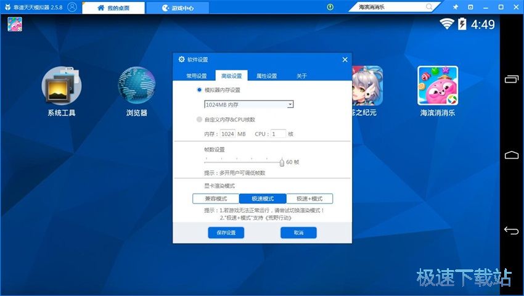
Task: Launch the 浏览器 globe icon
Action: point(137,85)
